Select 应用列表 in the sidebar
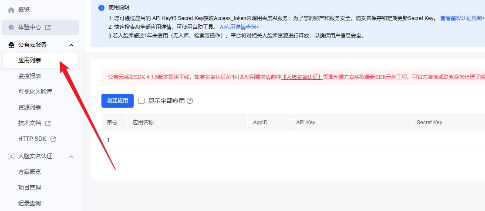 [x=40, y=61]
